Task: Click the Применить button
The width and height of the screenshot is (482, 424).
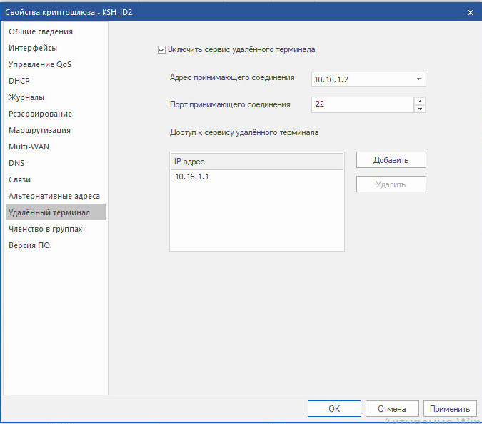Action: tap(450, 408)
